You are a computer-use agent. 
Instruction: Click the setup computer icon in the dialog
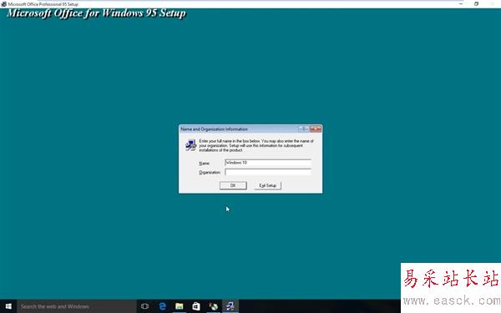tap(190, 145)
